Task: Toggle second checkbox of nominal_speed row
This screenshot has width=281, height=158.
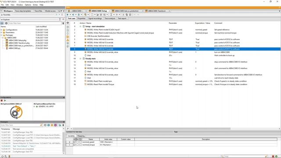Action: [77, 142]
